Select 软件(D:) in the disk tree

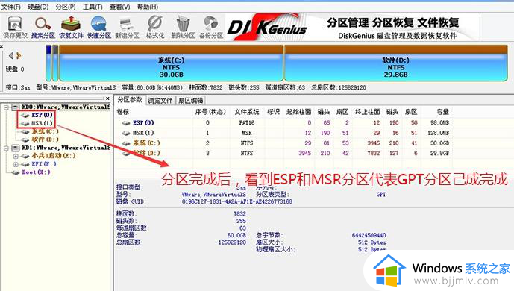(46, 140)
